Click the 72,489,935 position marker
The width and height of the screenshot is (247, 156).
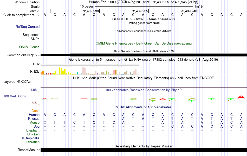click(140, 11)
